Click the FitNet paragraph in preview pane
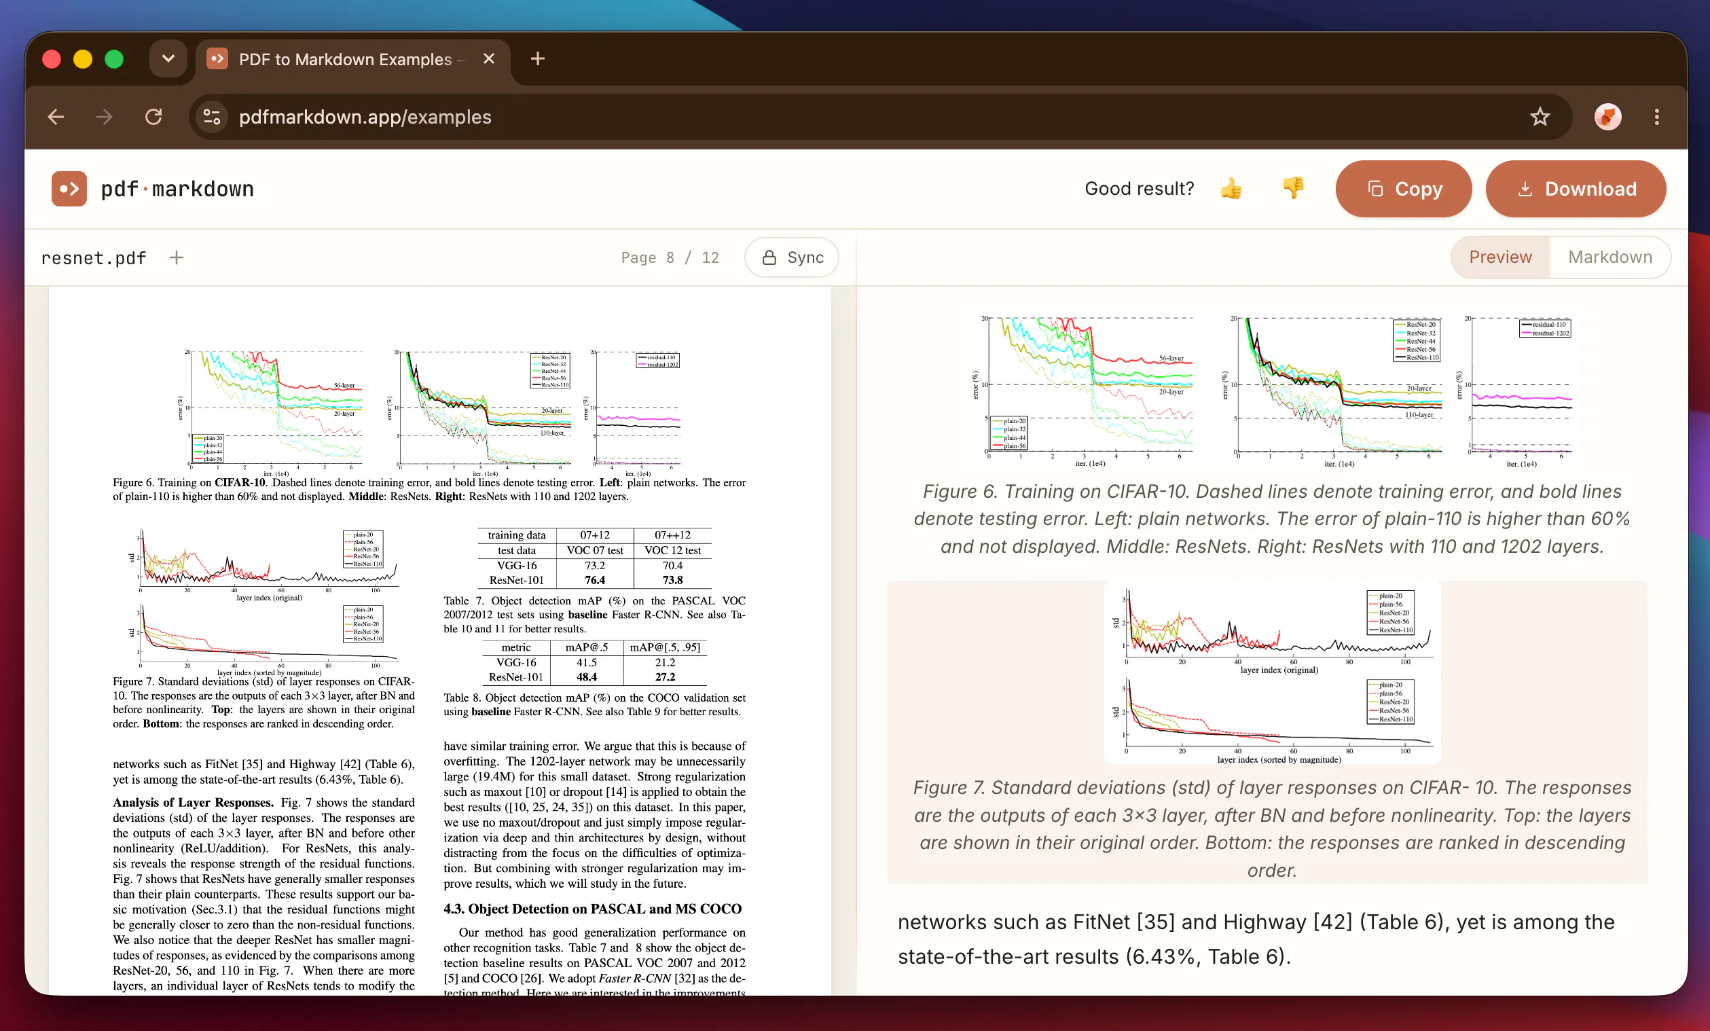This screenshot has width=1710, height=1031. coord(1256,939)
